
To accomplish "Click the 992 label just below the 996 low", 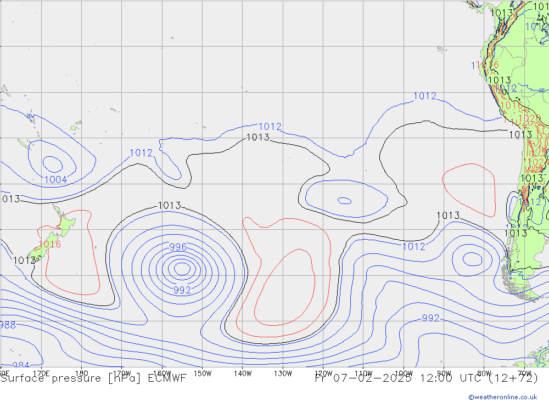I will point(182,290).
